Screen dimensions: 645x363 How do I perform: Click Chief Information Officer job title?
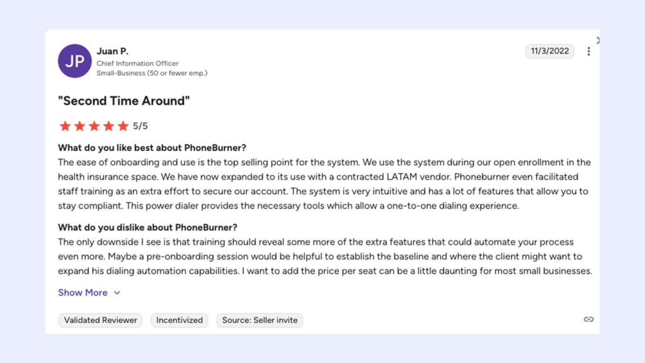pyautogui.click(x=137, y=64)
